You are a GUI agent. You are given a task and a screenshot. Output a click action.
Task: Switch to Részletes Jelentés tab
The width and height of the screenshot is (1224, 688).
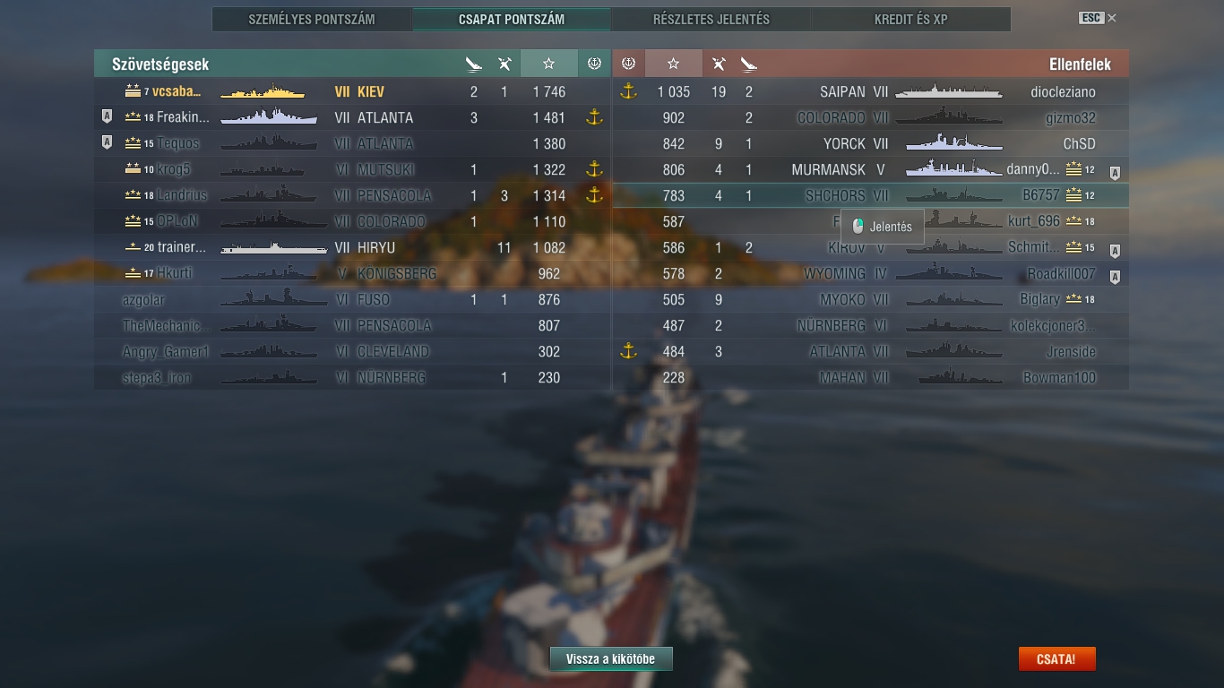pos(711,19)
